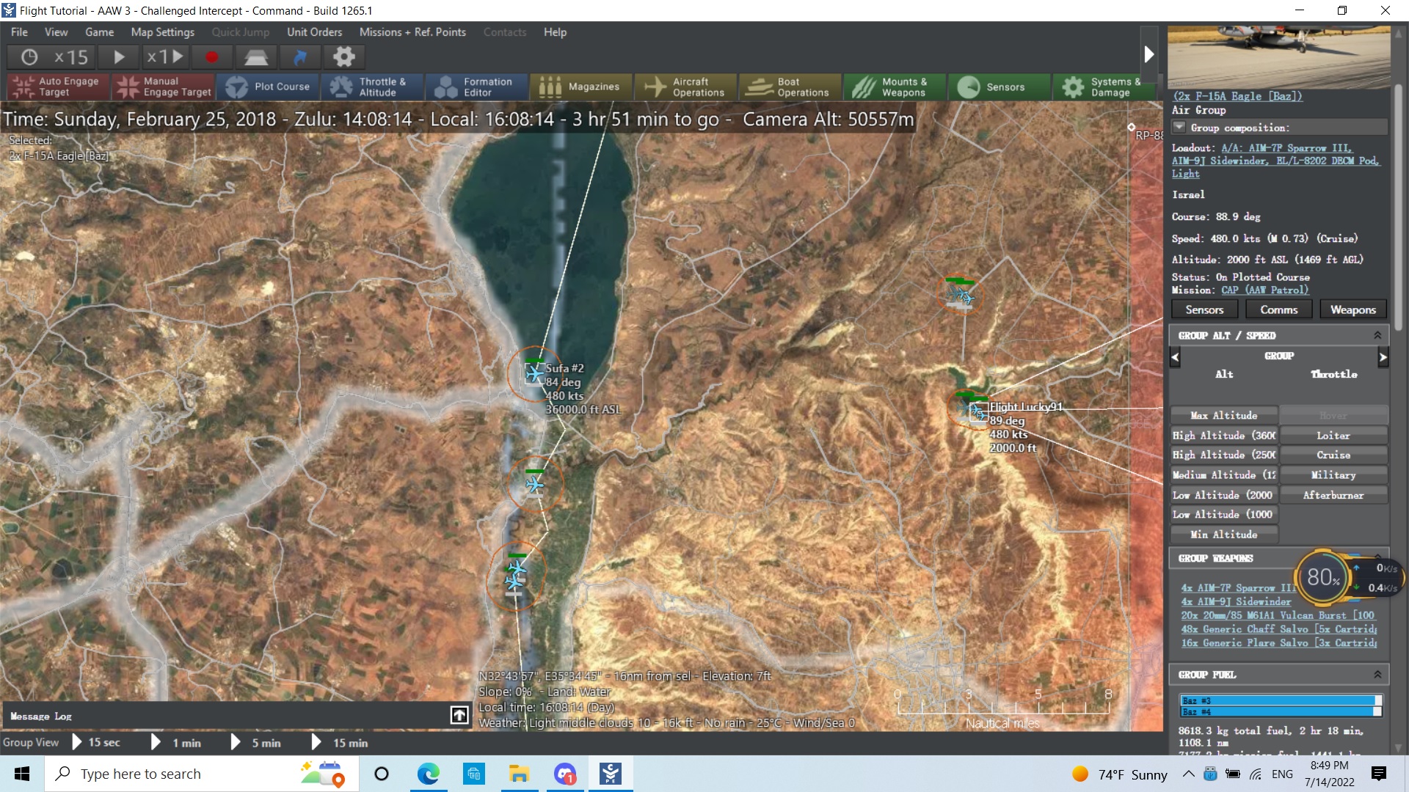Set throttle to Cruise
Image resolution: width=1409 pixels, height=792 pixels.
coord(1333,455)
